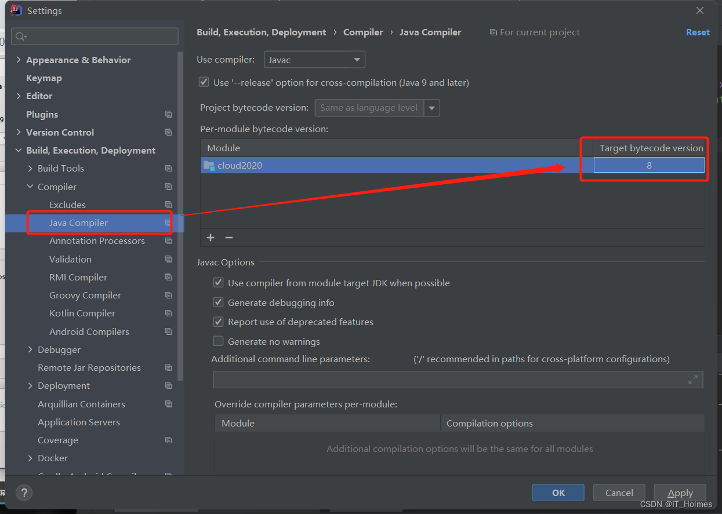Click the Apply button

pos(680,493)
